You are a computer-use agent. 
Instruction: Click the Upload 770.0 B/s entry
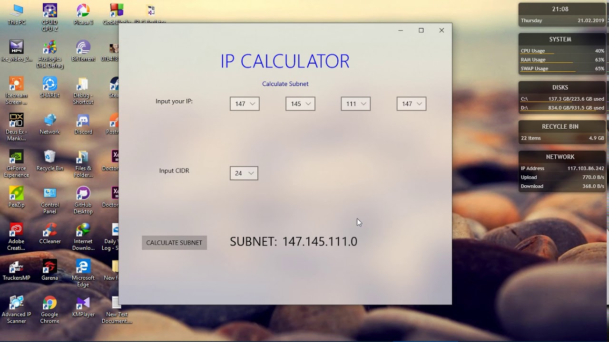point(562,177)
